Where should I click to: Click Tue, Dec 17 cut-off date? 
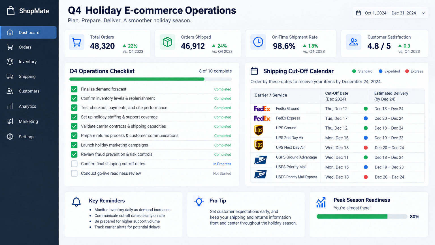(336, 118)
